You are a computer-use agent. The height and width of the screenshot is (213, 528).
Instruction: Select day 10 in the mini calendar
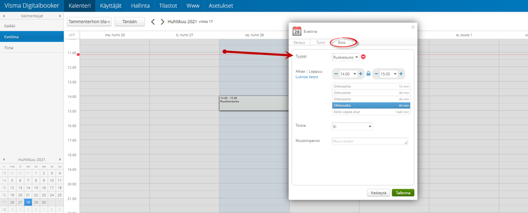(52, 180)
